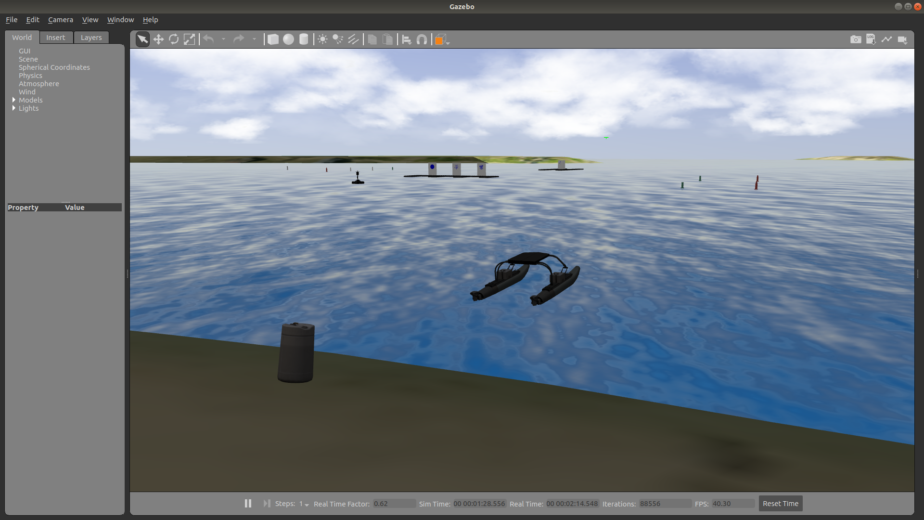924x520 pixels.
Task: Step the simulation forward once
Action: pos(267,503)
